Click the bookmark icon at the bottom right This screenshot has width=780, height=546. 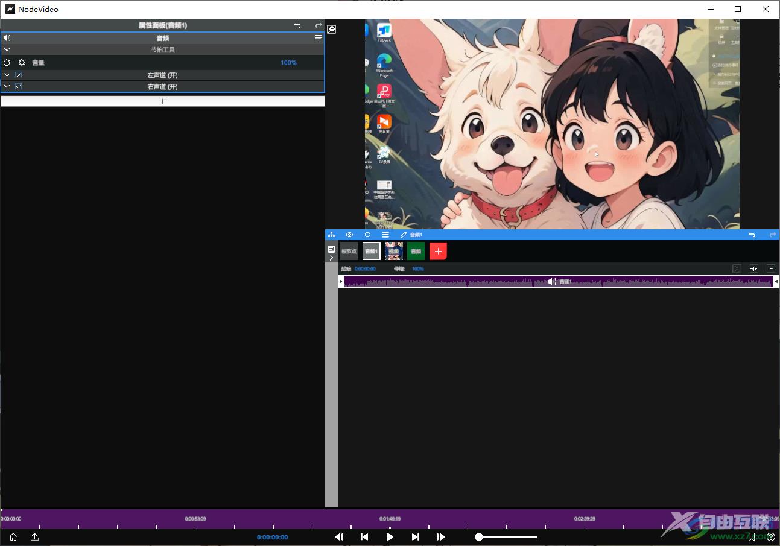pos(752,537)
